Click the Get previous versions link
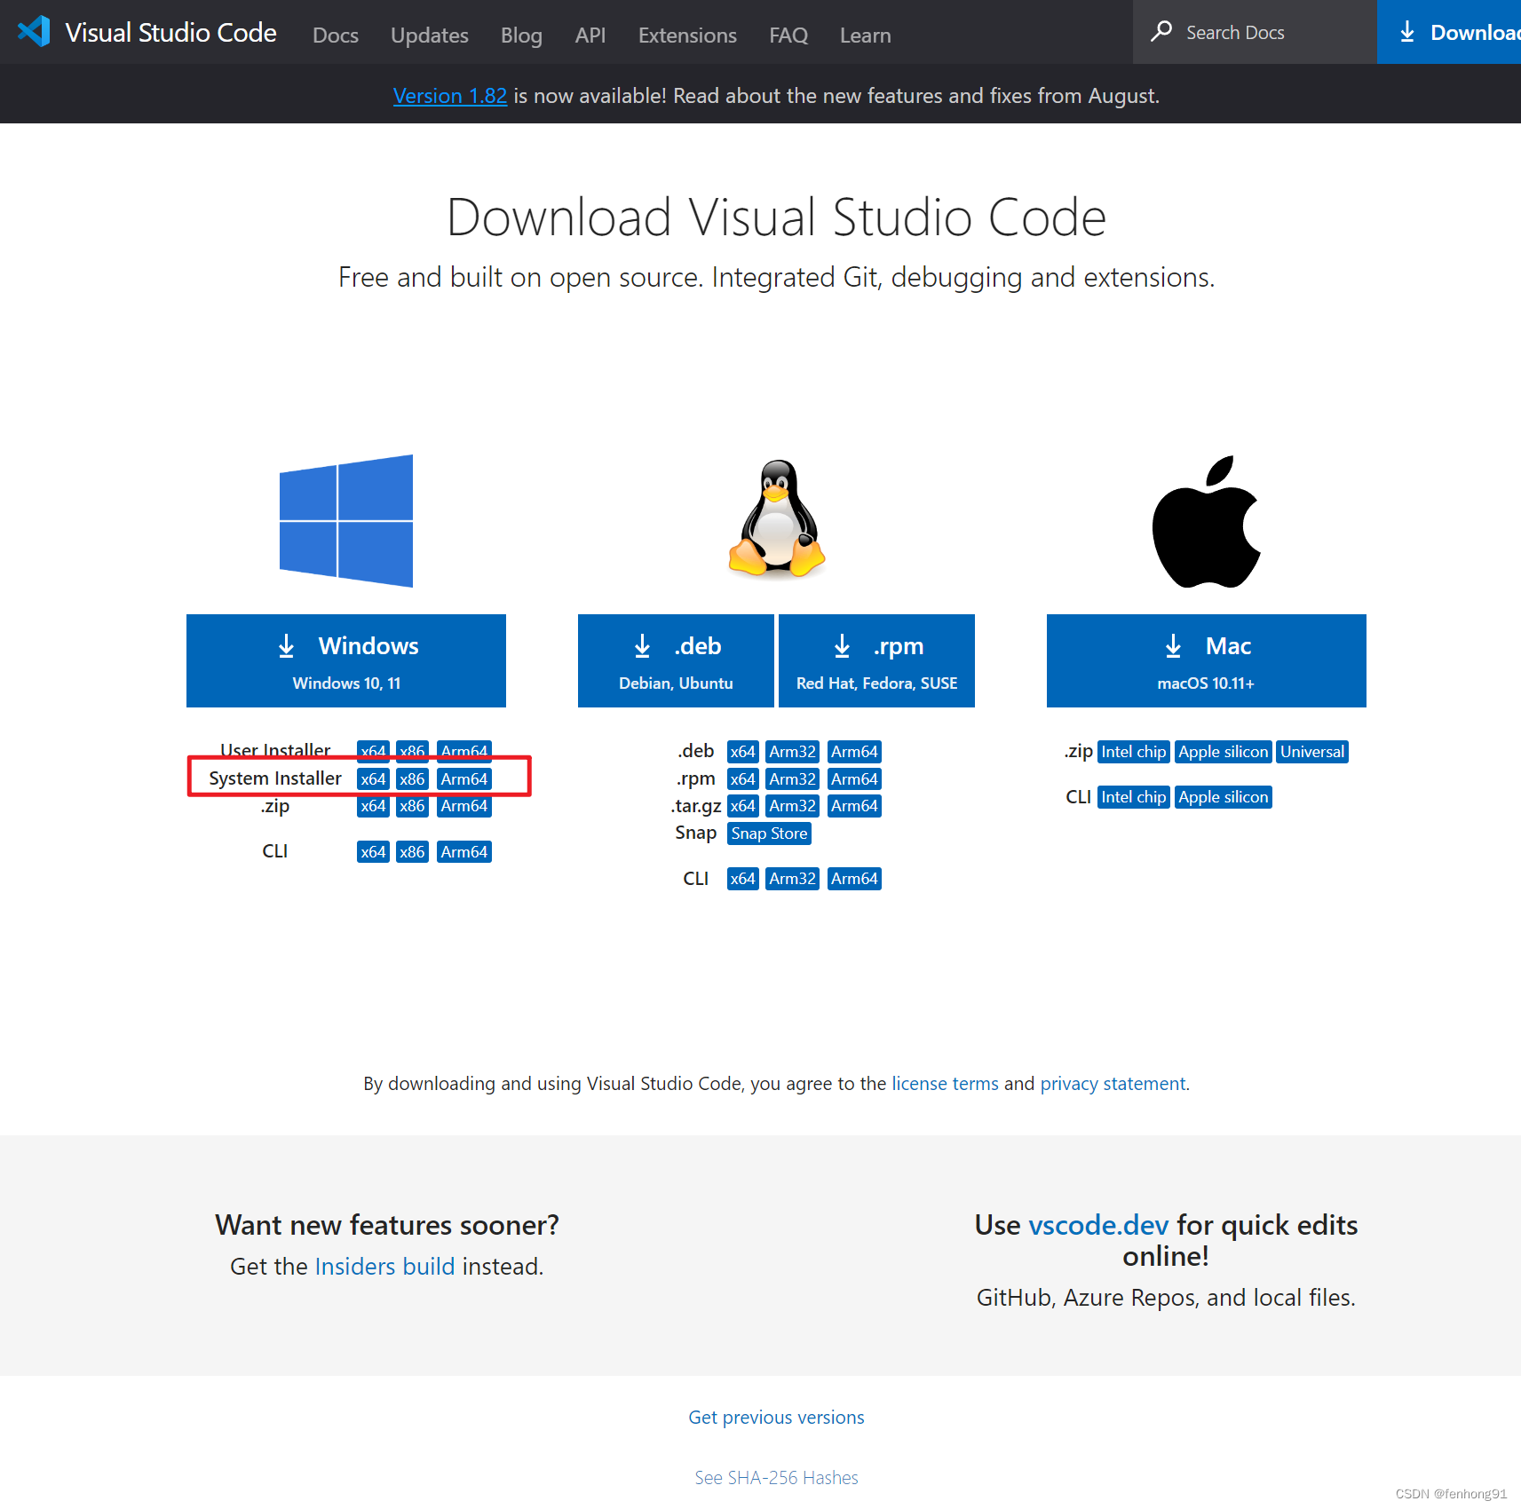Viewport: 1521px width, 1509px height. click(x=775, y=1417)
